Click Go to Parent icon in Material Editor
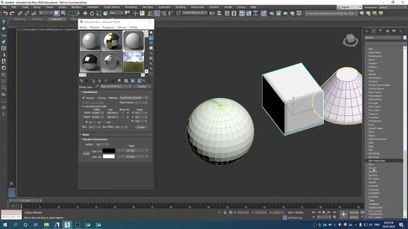Image resolution: width=408 pixels, height=229 pixels. 145,81
